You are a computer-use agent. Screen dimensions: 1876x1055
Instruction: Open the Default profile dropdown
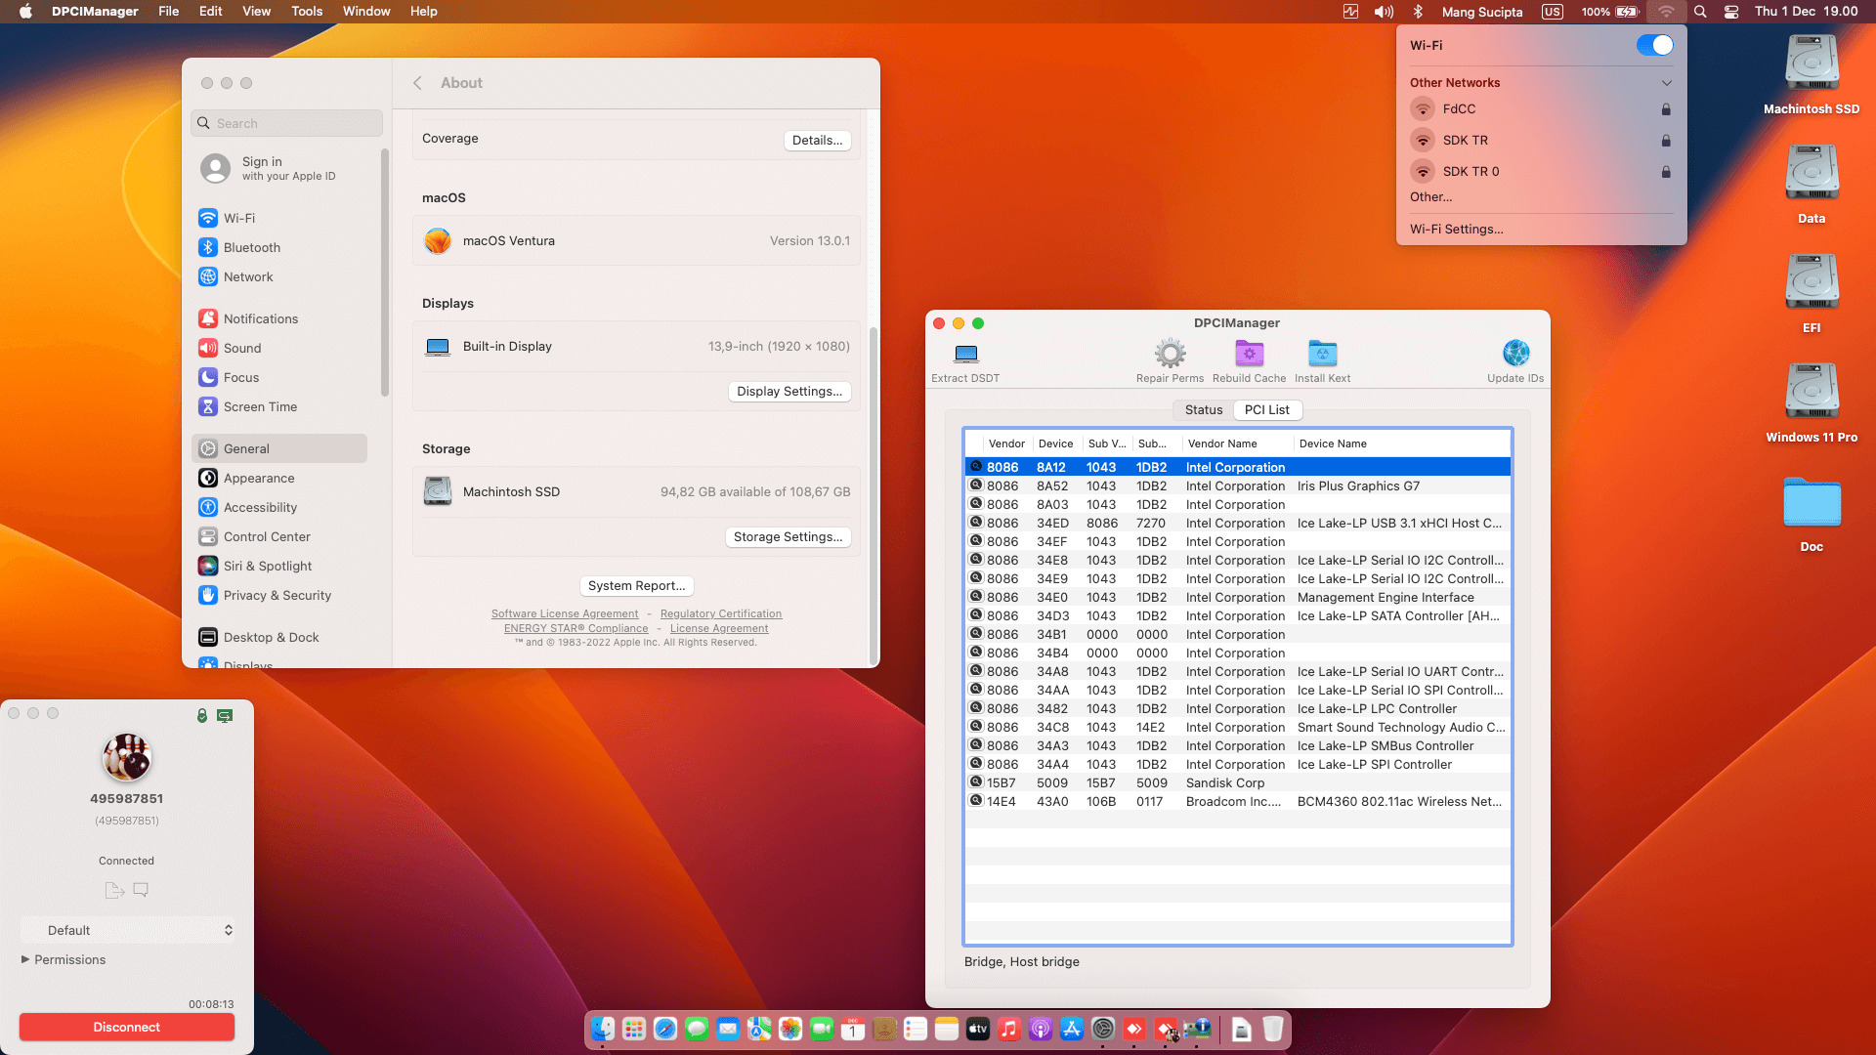(127, 930)
